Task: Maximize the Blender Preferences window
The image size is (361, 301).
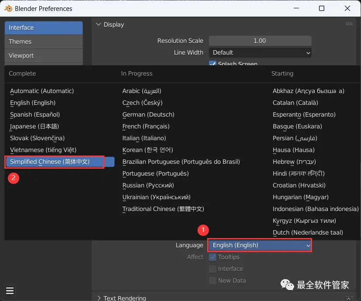Action: coord(322,8)
